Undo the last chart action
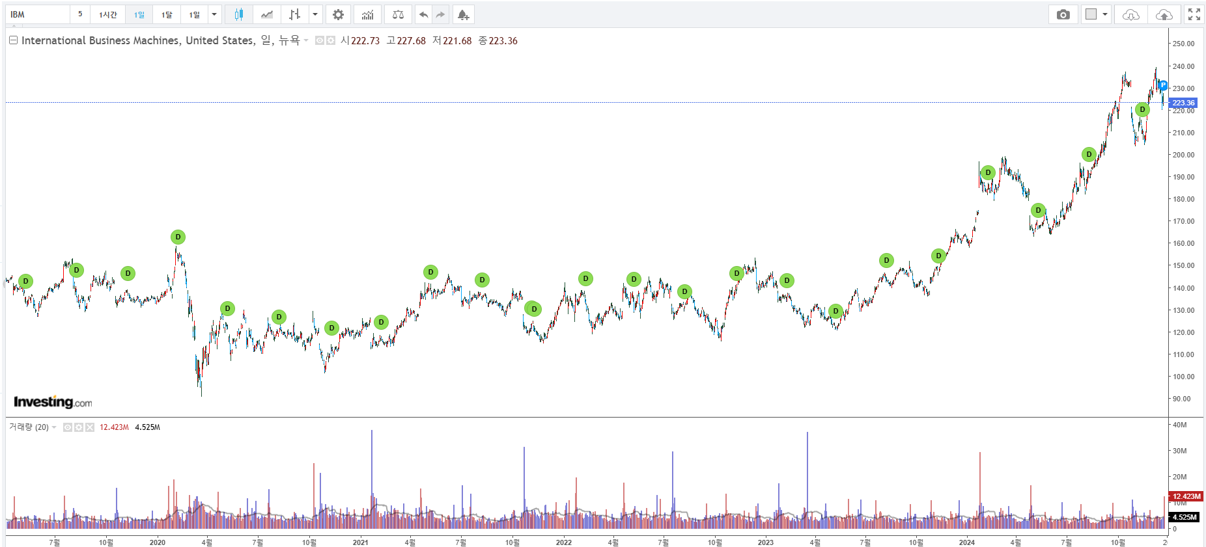1206x547 pixels. pyautogui.click(x=423, y=14)
